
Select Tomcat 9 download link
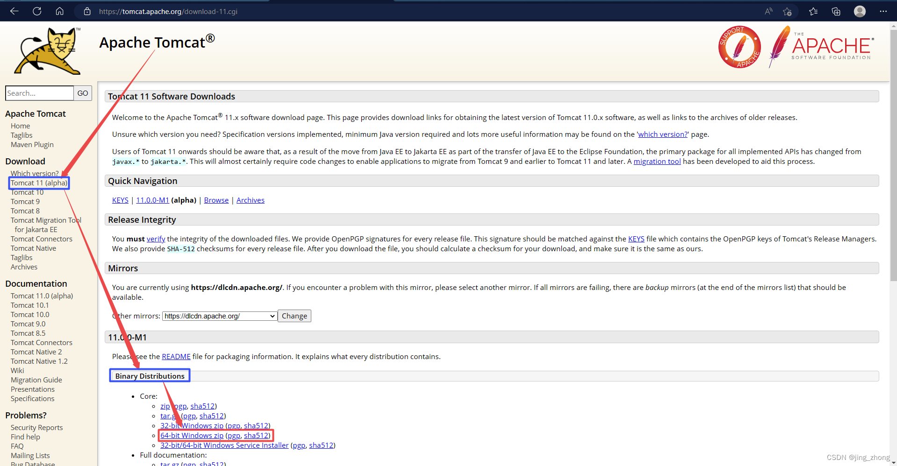(x=25, y=202)
